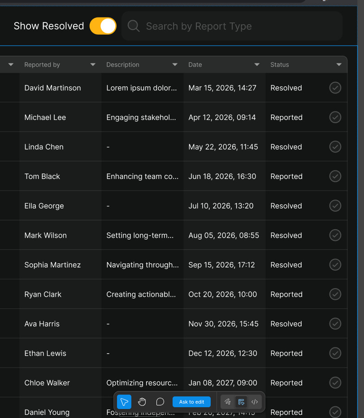Select the Move cursor tool in bottom toolbar
364x418 pixels.
point(124,402)
